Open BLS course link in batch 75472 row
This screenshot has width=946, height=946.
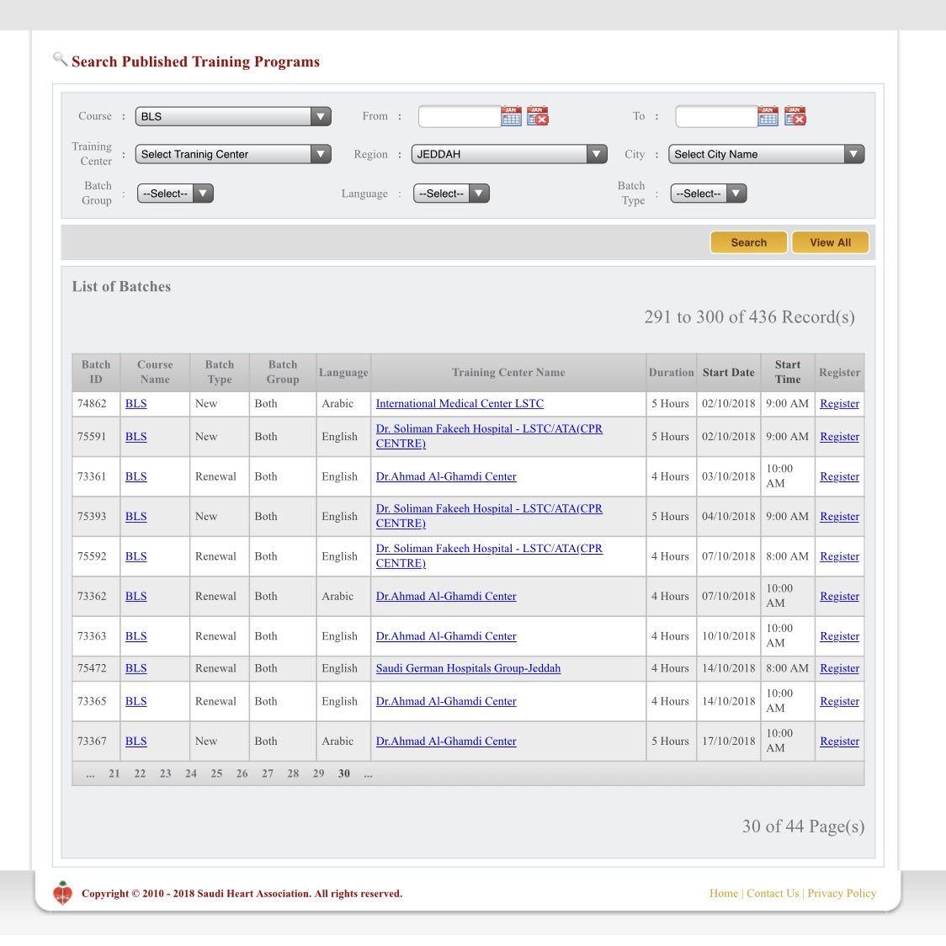pos(136,668)
